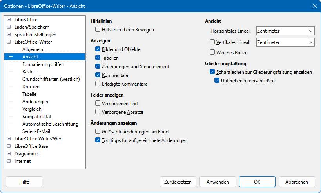This screenshot has height=193, width=321.
Task: Enable Hilfslinien beim Bewegen checkbox
Action: [98, 29]
